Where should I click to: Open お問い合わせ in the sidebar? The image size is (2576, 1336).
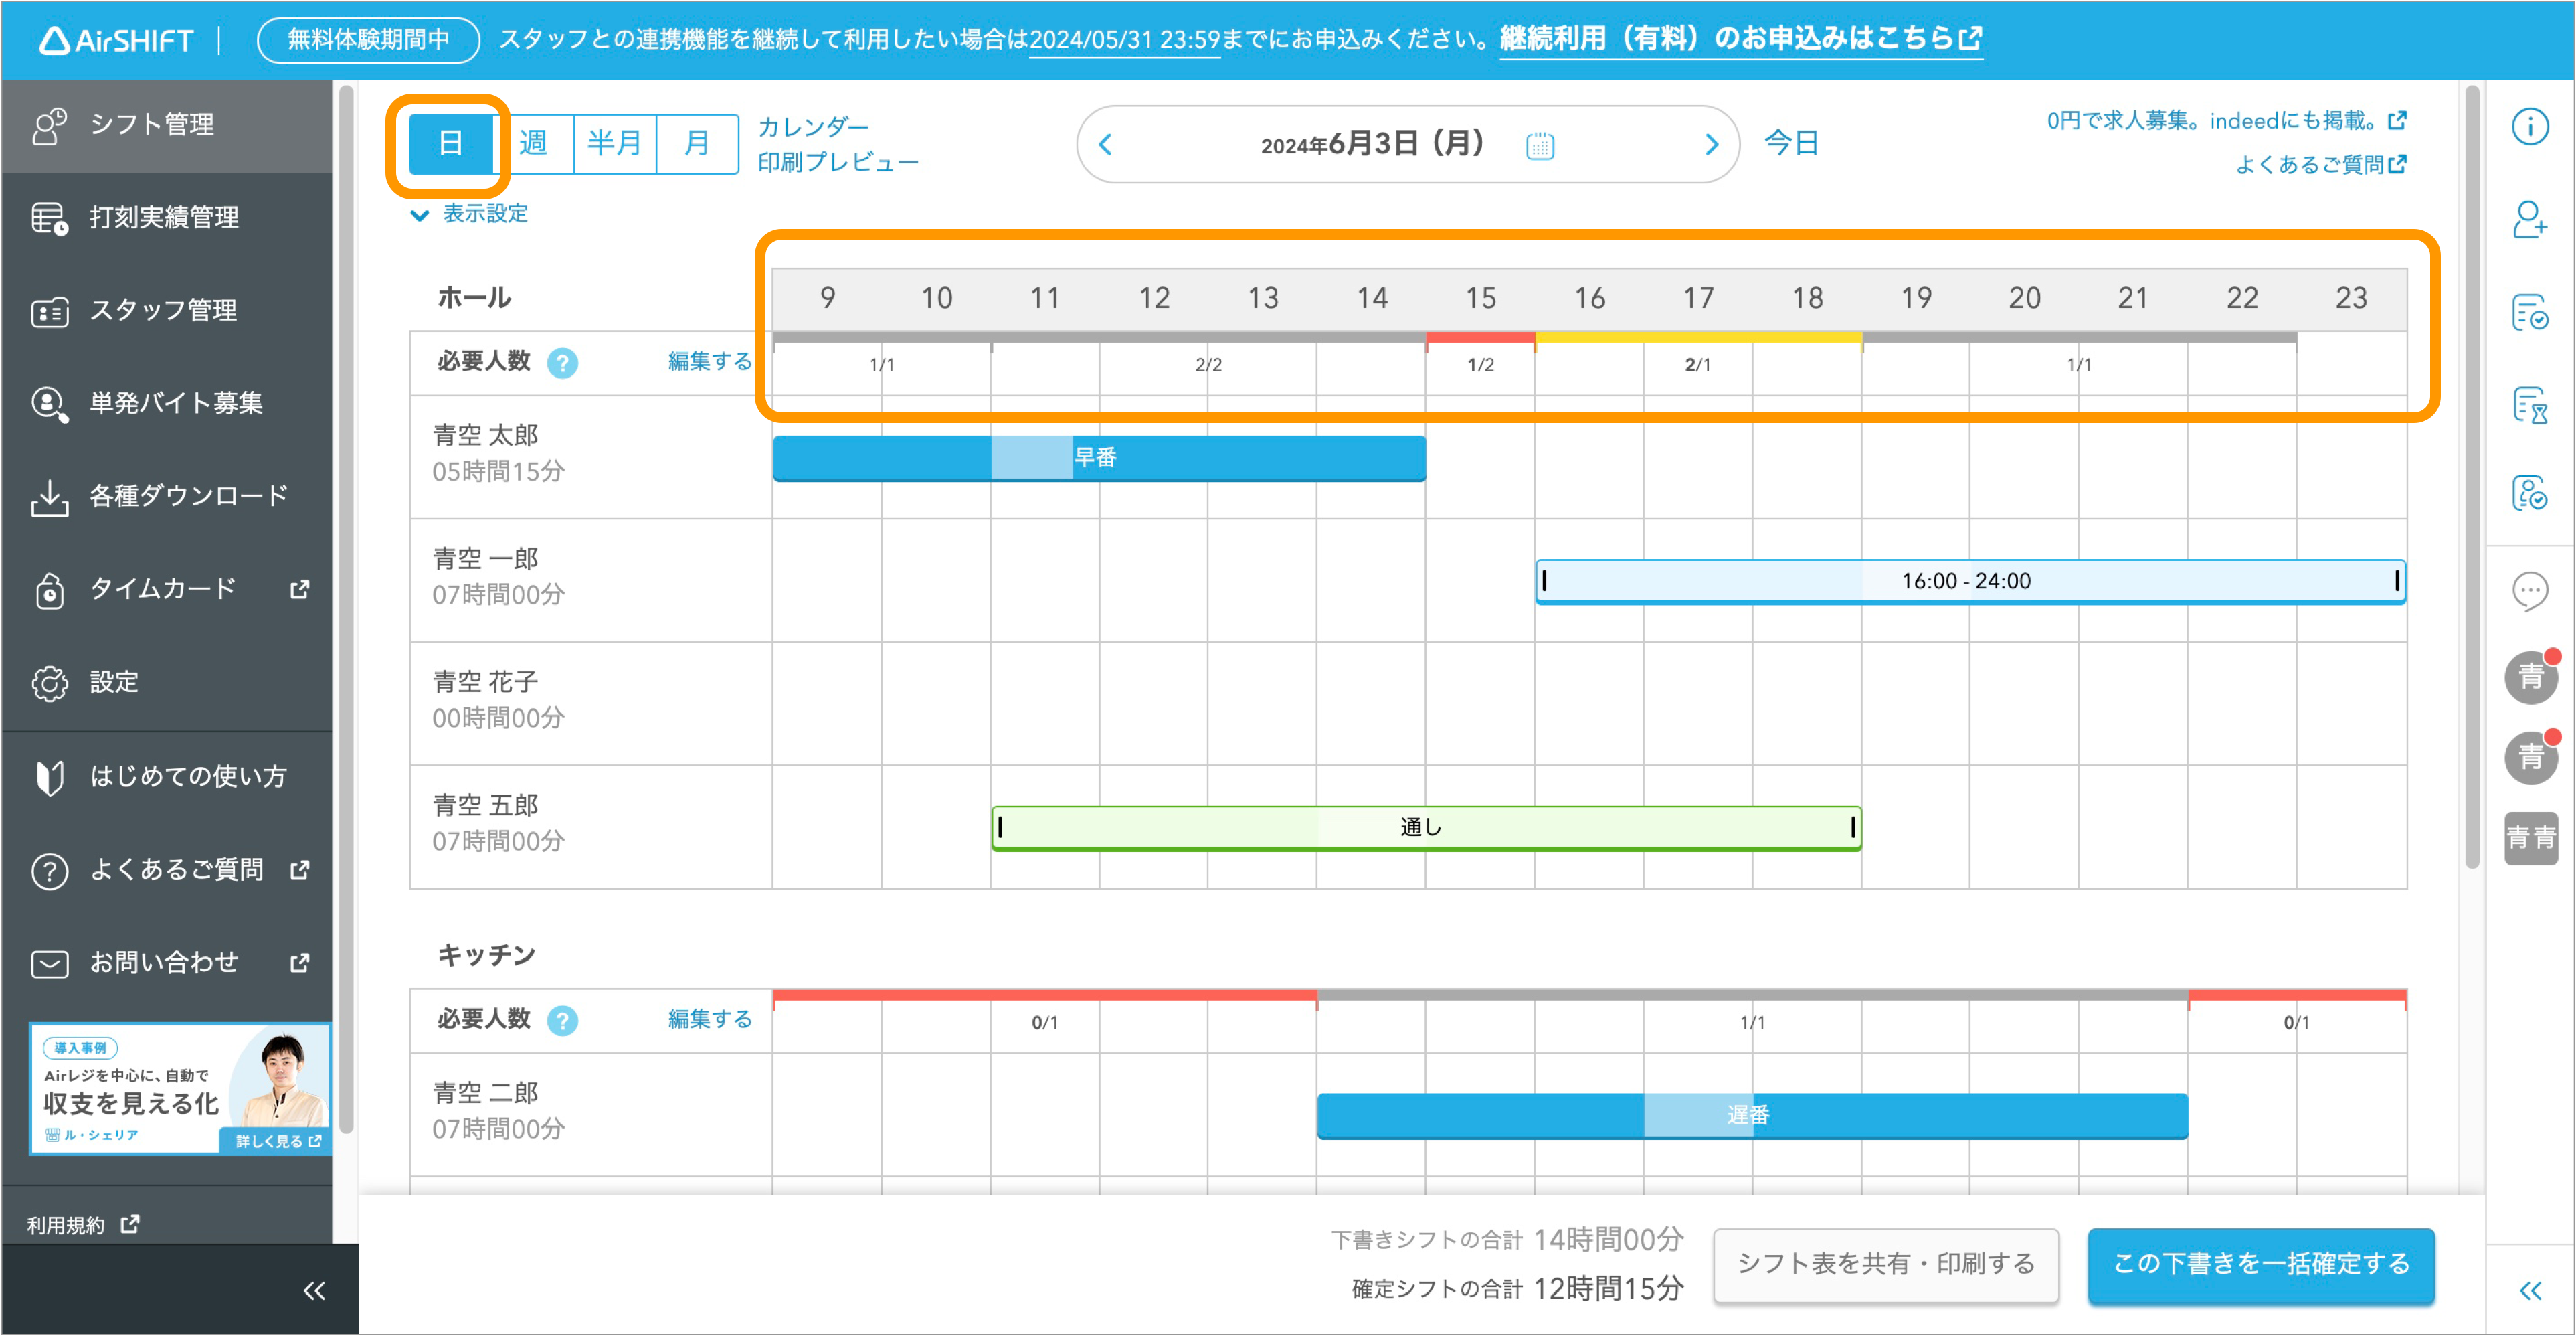(x=166, y=963)
